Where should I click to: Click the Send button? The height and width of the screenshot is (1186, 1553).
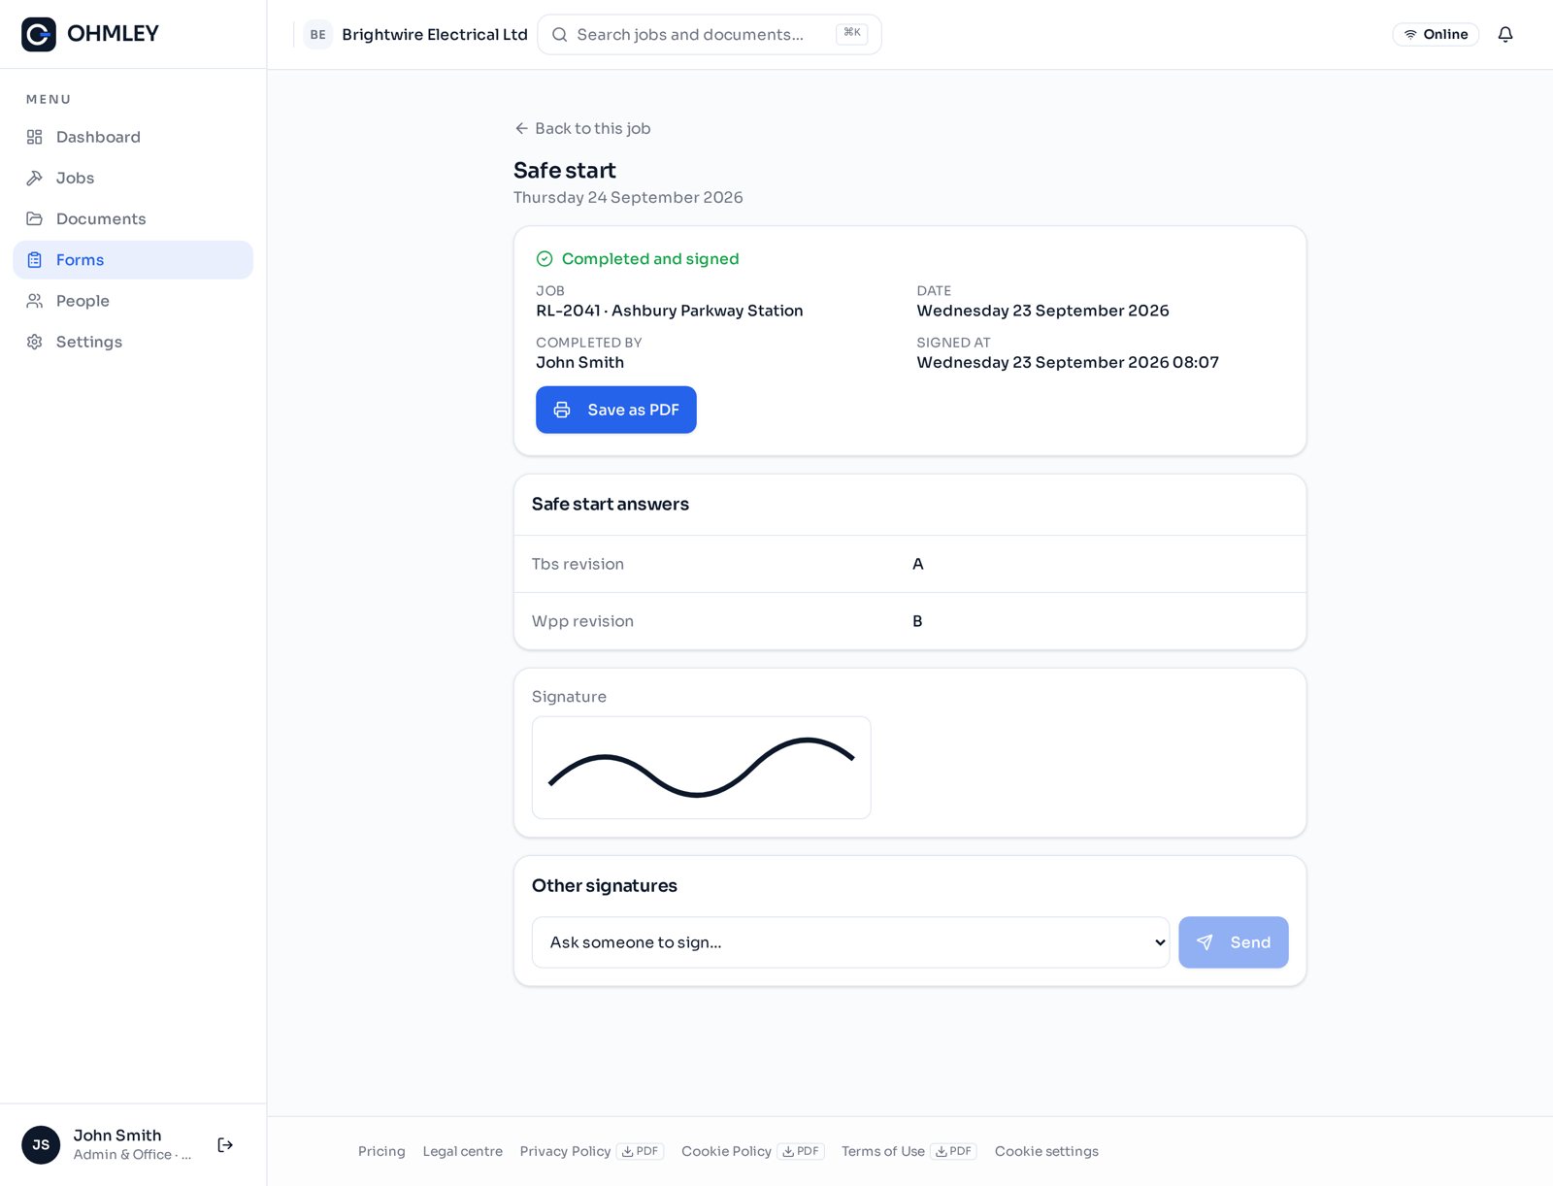(1234, 942)
